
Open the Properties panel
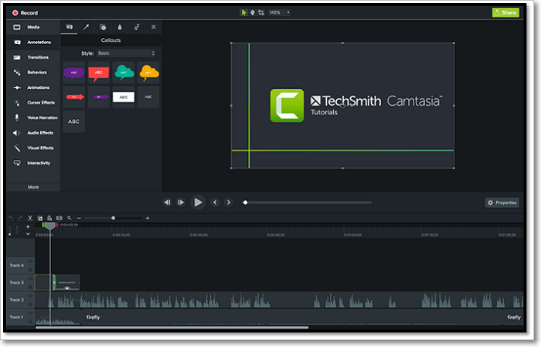pyautogui.click(x=502, y=202)
